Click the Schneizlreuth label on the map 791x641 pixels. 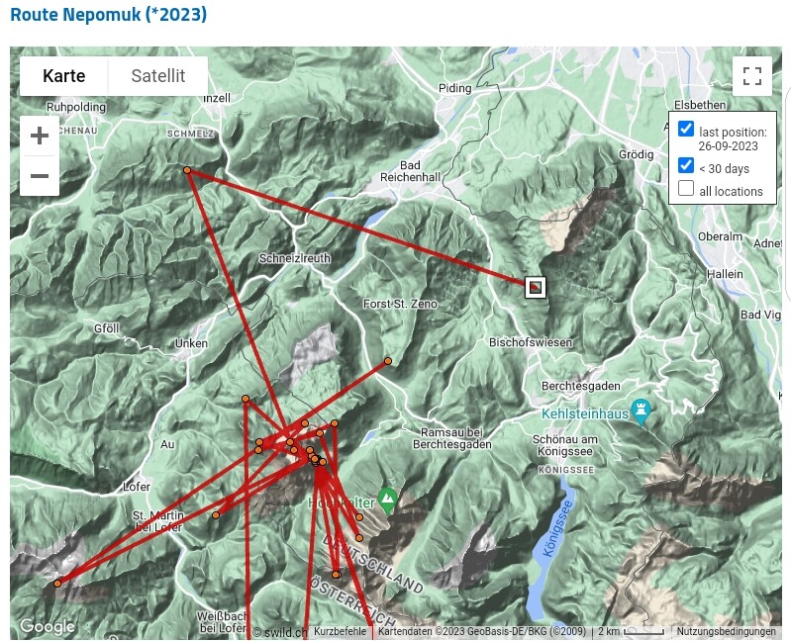(x=295, y=258)
